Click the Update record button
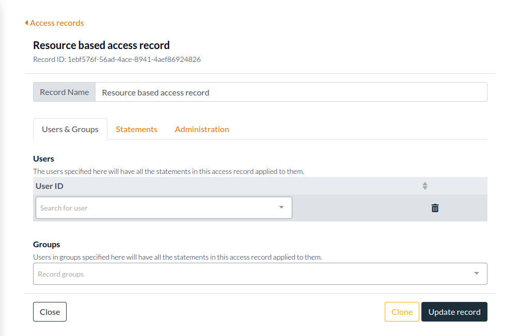This screenshot has height=336, width=520. click(x=454, y=312)
